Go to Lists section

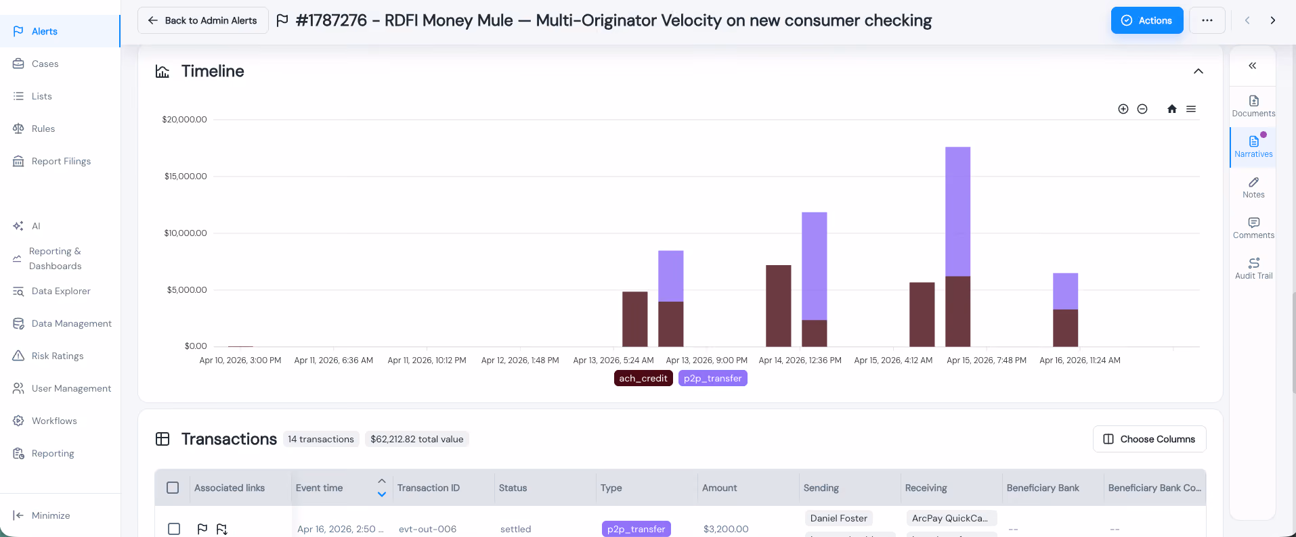tap(60, 96)
